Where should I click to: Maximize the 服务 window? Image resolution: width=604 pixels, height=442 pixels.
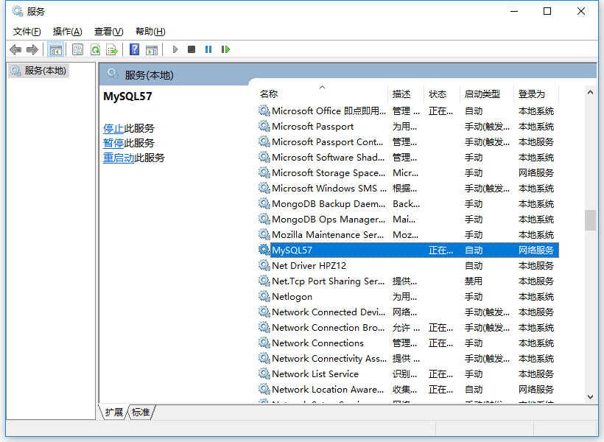pos(547,12)
